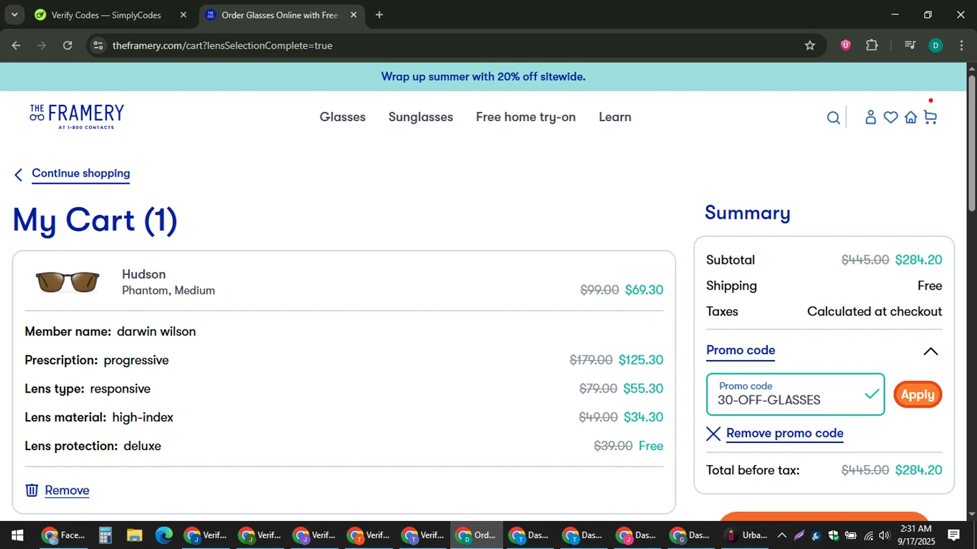Click the trash icon beside Remove
This screenshot has height=549, width=977.
[31, 490]
